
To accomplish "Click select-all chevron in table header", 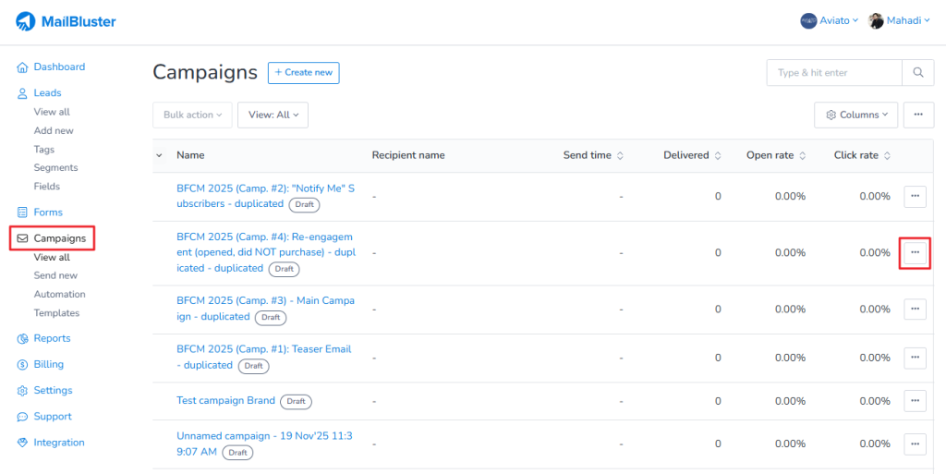I will 159,155.
